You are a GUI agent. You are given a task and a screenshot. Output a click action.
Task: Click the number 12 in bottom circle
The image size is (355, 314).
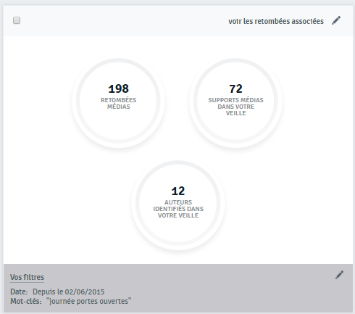click(x=178, y=191)
